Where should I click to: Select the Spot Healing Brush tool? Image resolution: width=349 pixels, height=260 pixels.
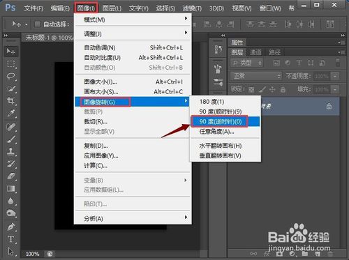[10, 127]
